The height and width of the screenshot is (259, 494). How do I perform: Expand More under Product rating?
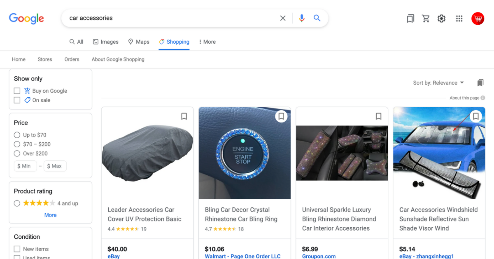click(51, 215)
